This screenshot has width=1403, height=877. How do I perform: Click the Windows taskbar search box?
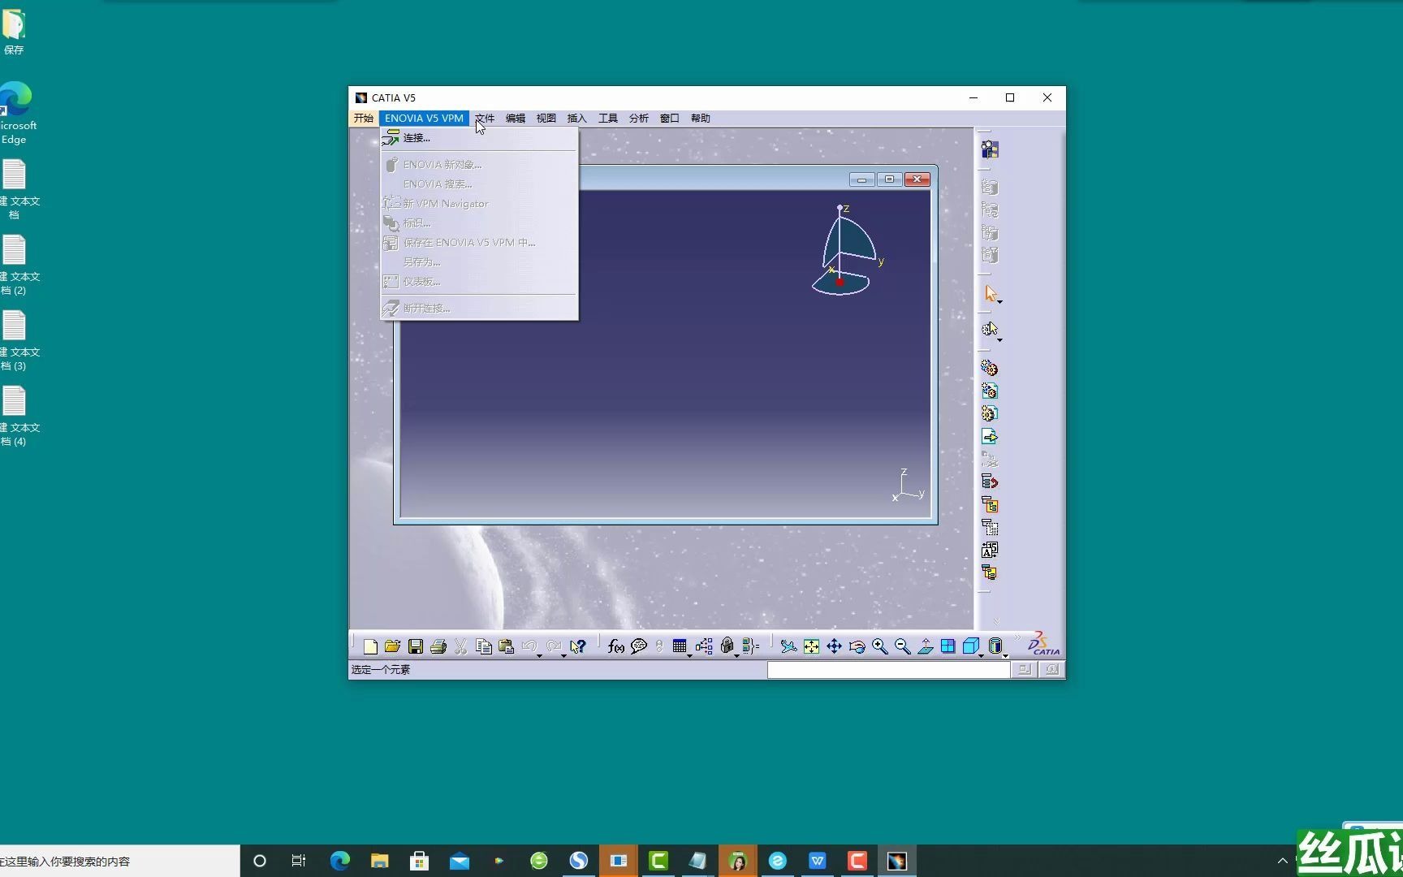point(119,861)
